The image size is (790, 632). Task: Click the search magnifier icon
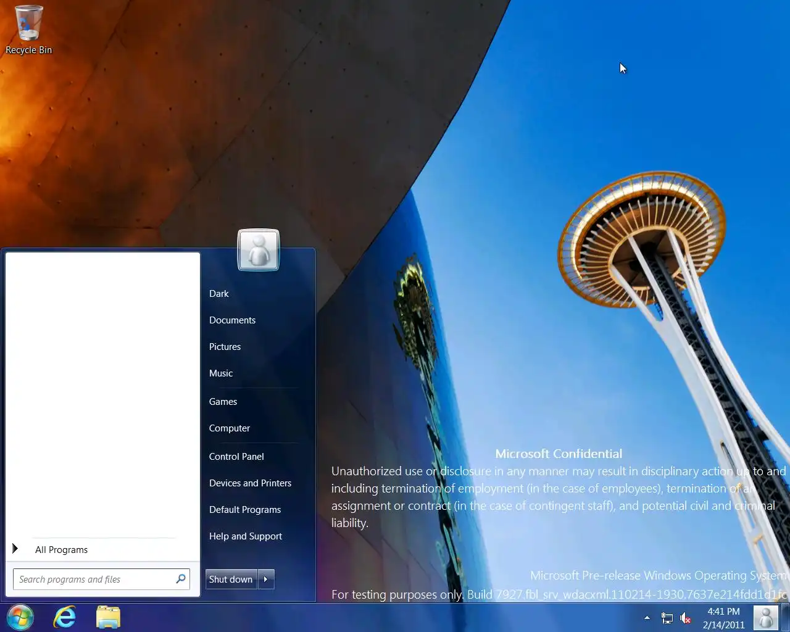(x=181, y=579)
